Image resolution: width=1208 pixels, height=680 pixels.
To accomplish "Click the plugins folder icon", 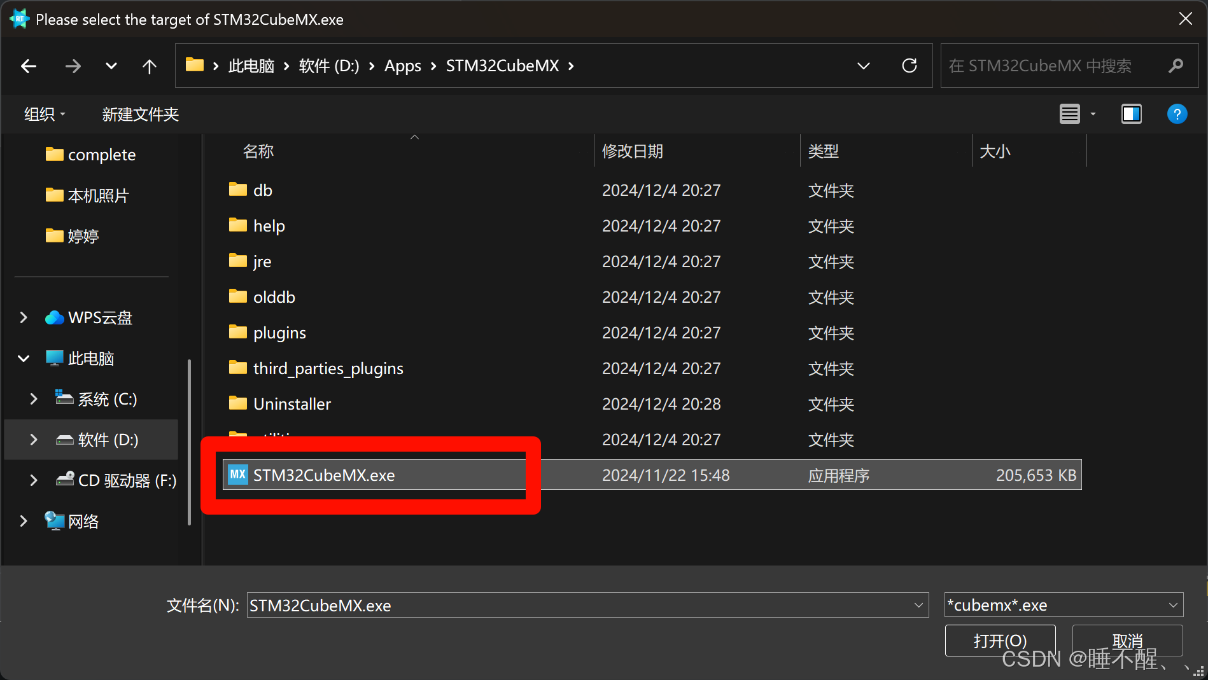I will (238, 332).
